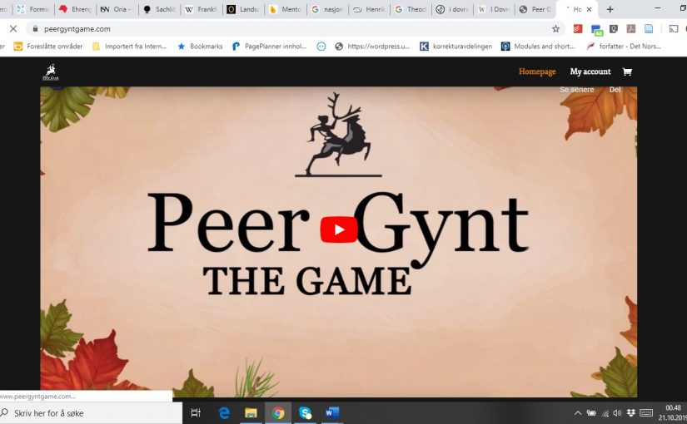Image resolution: width=687 pixels, height=424 pixels.
Task: Open the red stacked-lines extension icon
Action: (x=578, y=29)
